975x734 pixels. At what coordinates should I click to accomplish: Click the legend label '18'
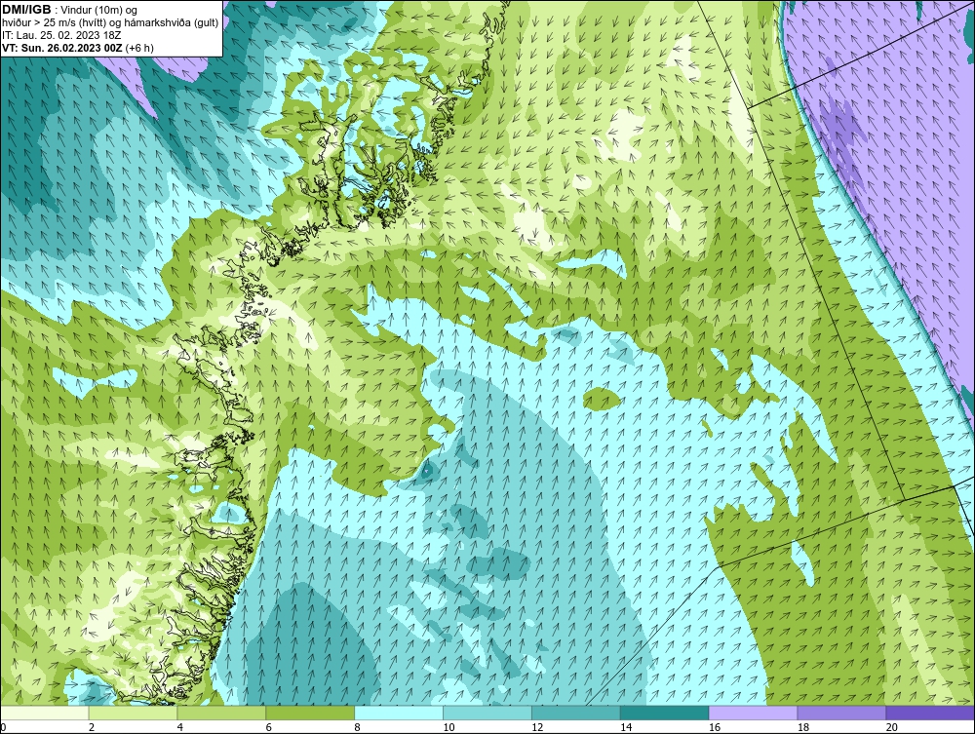pyautogui.click(x=803, y=728)
